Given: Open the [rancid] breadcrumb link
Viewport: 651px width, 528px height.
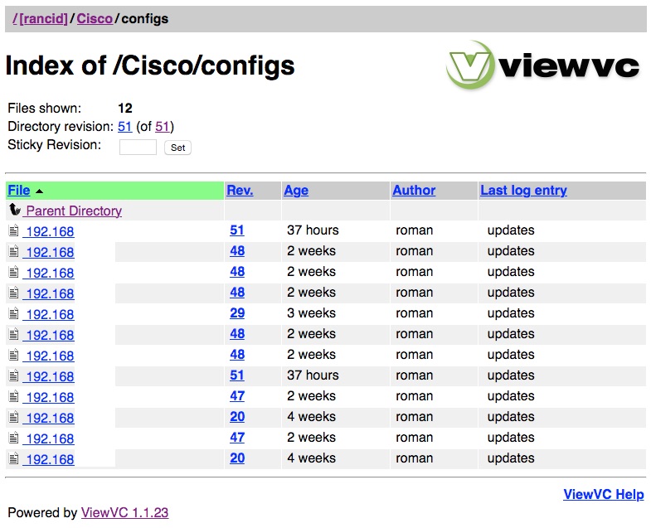Looking at the screenshot, I should [43, 18].
